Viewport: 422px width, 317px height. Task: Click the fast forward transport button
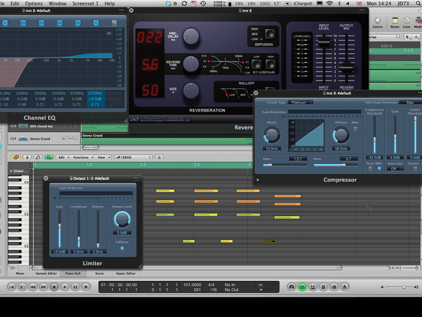click(43, 287)
